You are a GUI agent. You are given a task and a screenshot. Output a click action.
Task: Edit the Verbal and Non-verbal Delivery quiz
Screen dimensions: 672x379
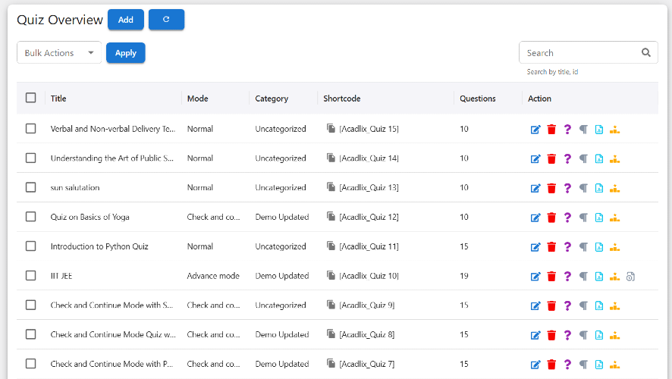point(535,130)
